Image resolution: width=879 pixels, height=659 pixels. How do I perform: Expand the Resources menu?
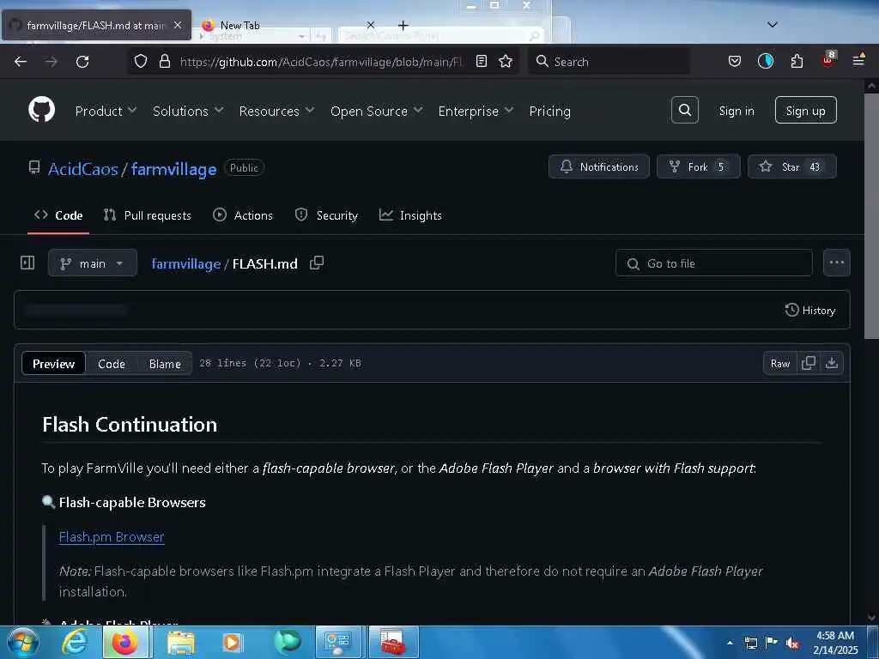276,111
